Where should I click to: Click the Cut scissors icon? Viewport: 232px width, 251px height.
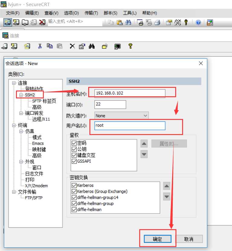click(40, 46)
